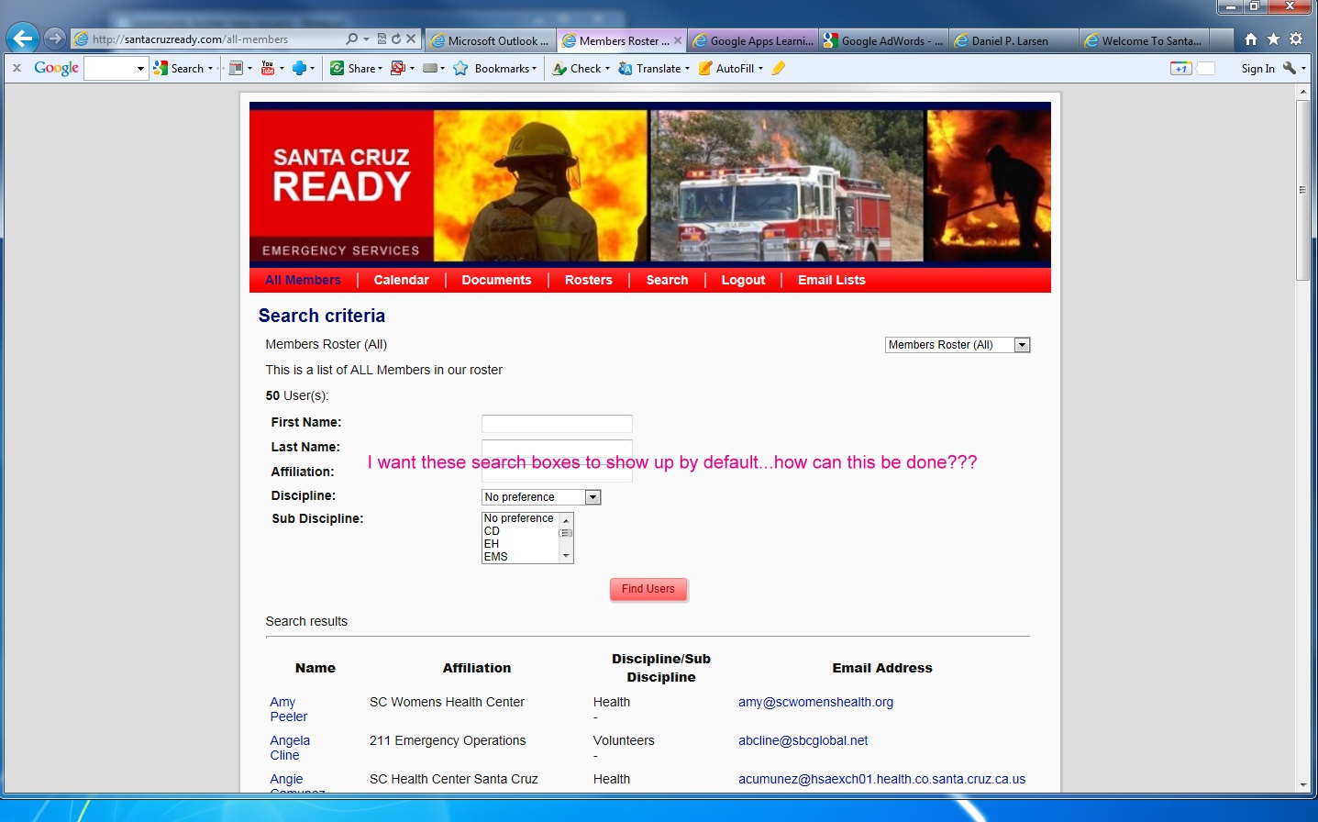Open the toolbar wrench options icon
The image size is (1318, 822).
(x=1290, y=68)
